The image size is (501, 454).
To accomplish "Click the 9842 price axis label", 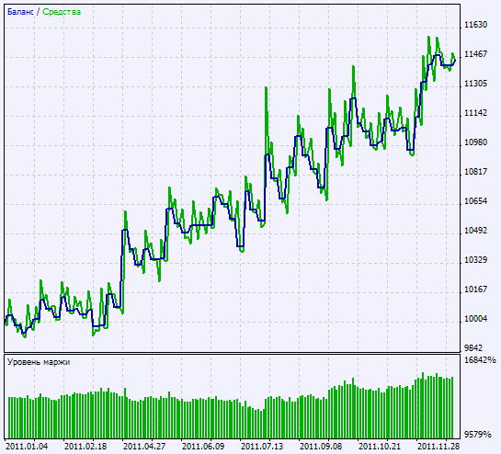I will point(473,348).
